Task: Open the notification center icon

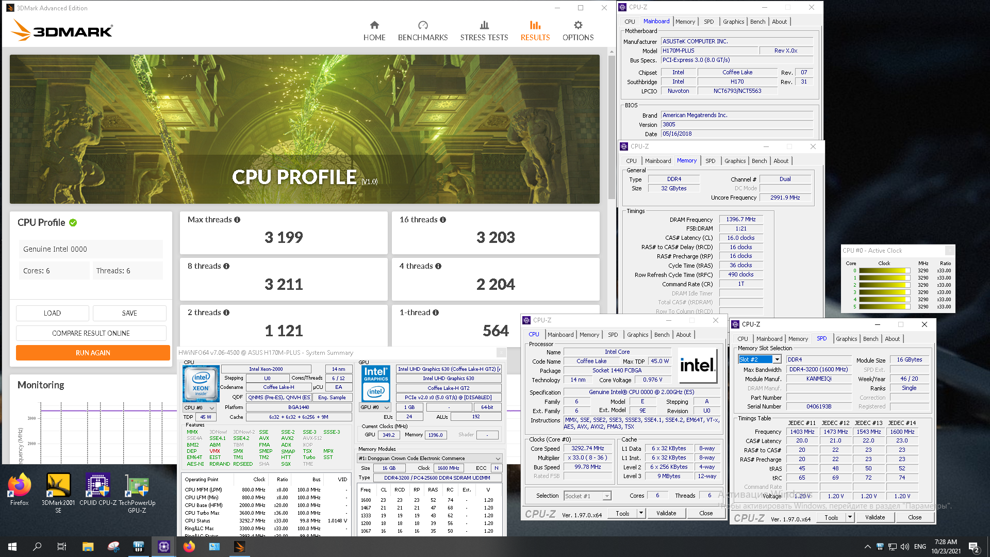Action: point(974,547)
